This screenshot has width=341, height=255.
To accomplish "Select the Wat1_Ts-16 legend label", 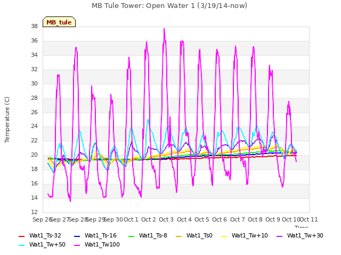I will (x=101, y=235).
